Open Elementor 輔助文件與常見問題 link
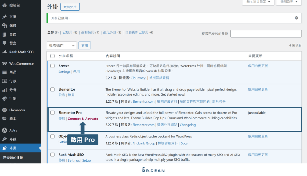This screenshot has width=307, height=176. pyautogui.click(x=195, y=101)
